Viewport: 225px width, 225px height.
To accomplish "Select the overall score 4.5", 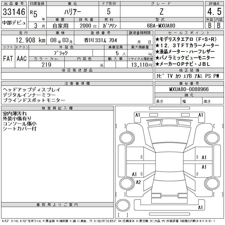I will [x=214, y=12].
